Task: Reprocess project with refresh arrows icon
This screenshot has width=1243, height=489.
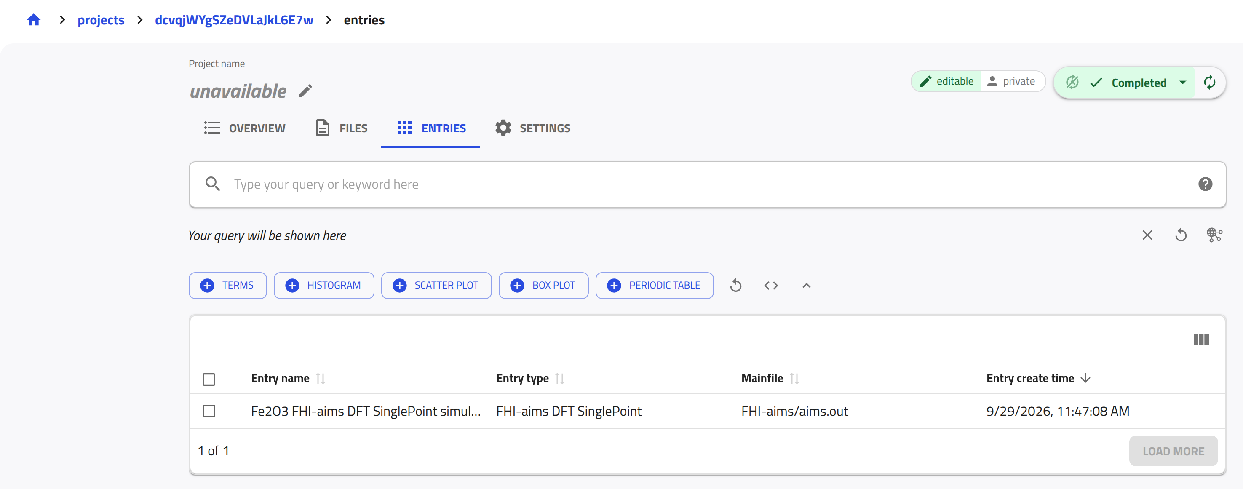Action: pos(1209,82)
